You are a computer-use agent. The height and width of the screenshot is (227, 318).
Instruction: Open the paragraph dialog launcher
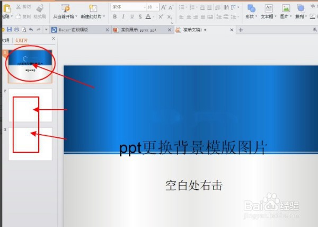172,23
